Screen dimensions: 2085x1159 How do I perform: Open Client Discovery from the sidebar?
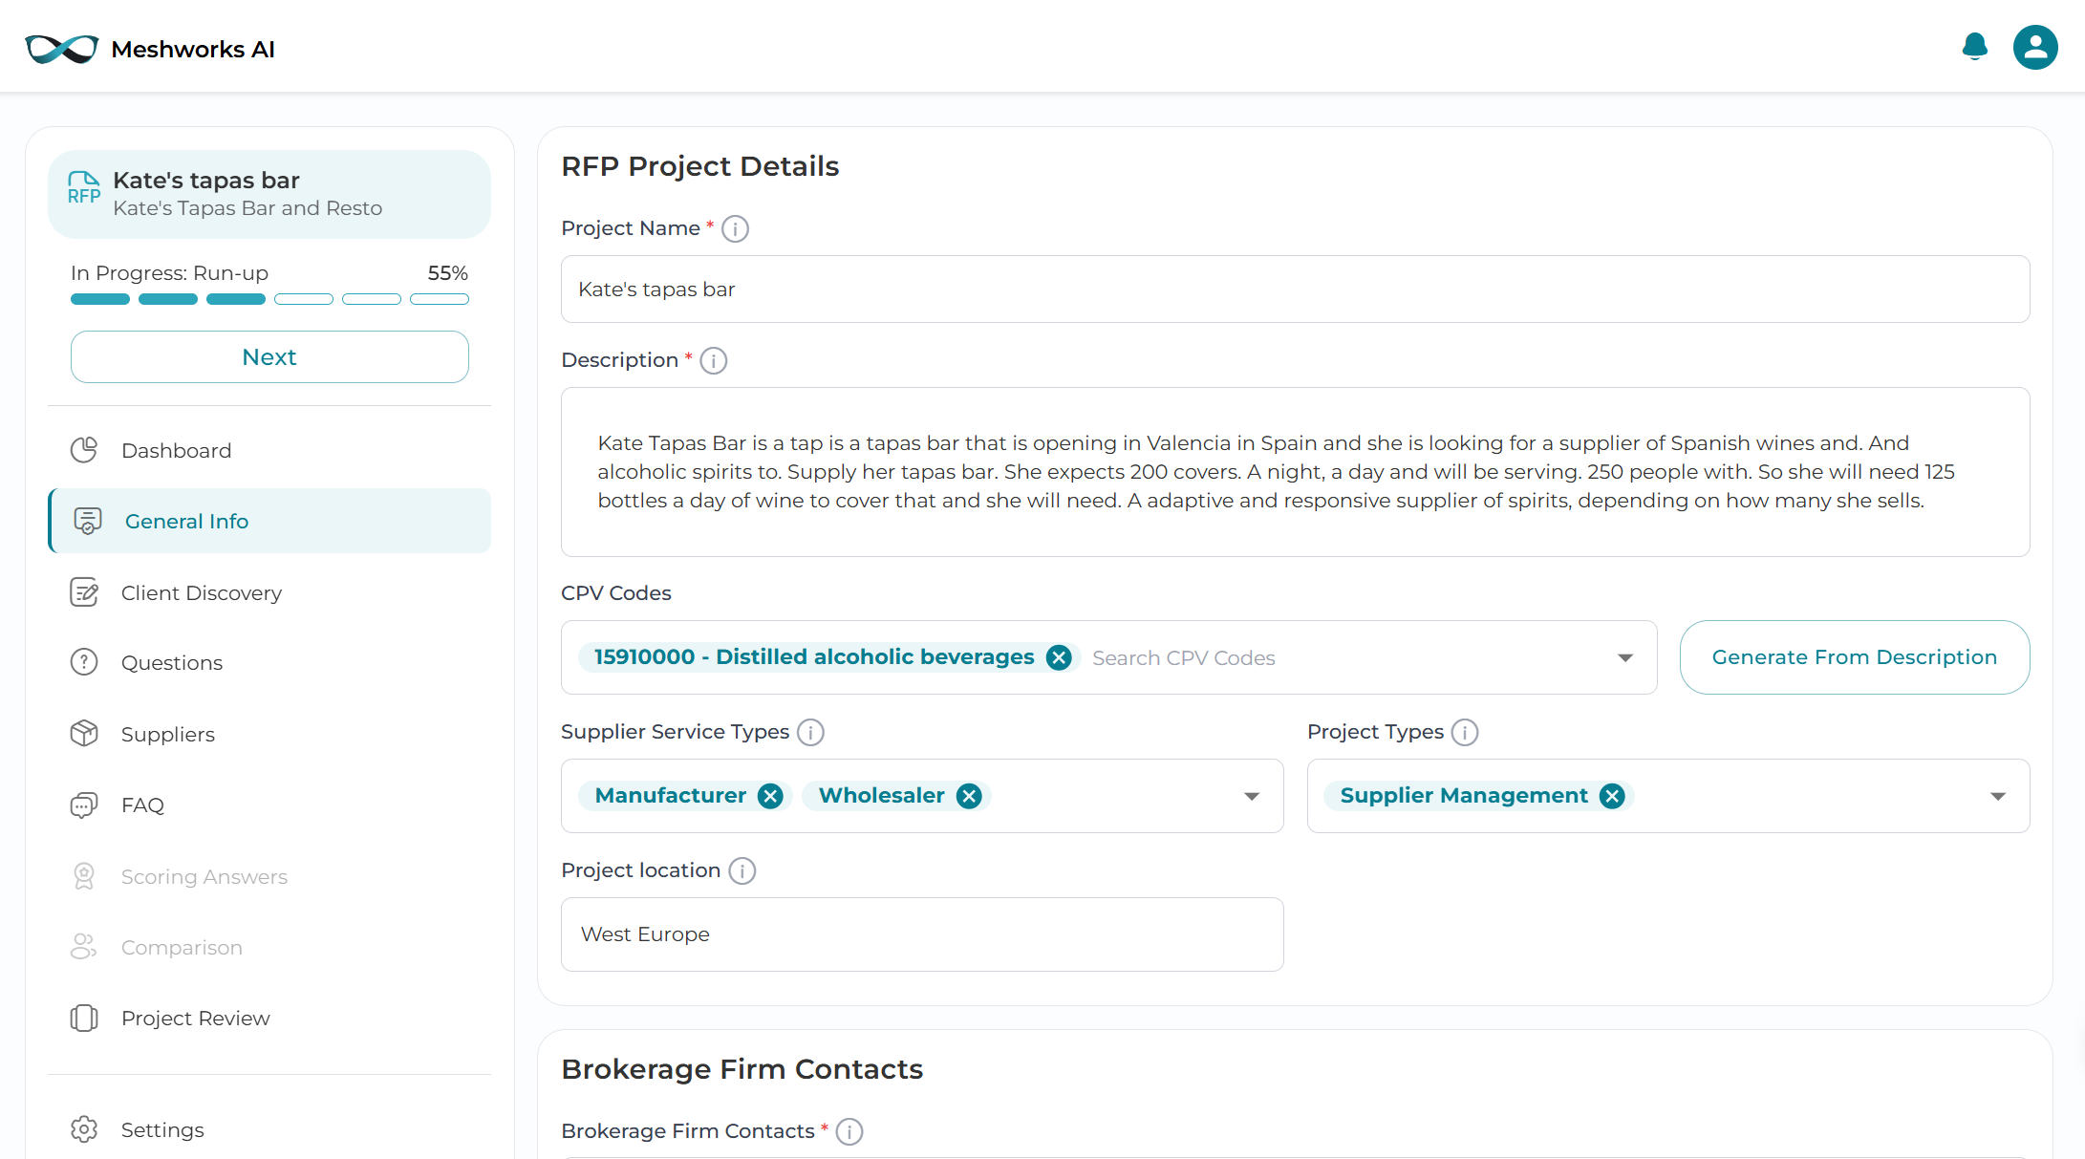coord(202,592)
